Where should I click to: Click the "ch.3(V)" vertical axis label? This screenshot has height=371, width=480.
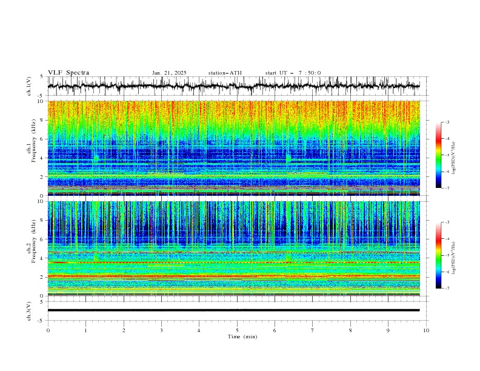[29, 311]
